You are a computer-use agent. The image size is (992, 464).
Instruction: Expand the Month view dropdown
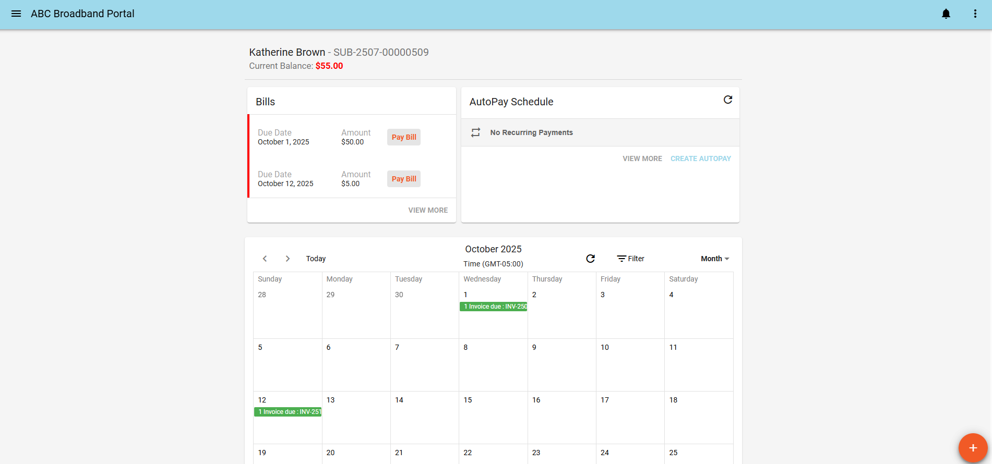(x=714, y=259)
